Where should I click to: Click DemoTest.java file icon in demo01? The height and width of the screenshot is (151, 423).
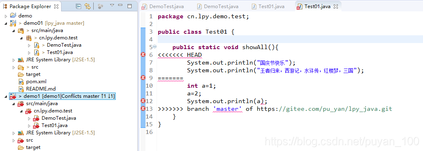click(37, 45)
